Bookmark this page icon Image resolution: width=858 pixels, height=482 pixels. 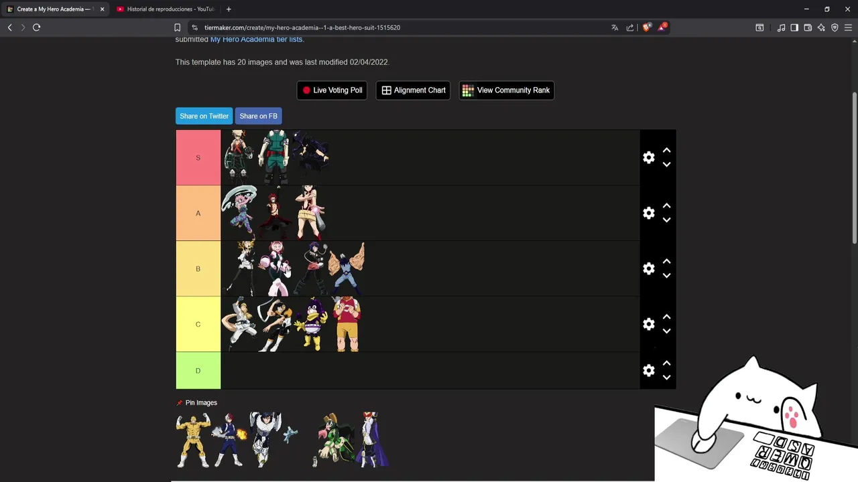[x=177, y=27]
